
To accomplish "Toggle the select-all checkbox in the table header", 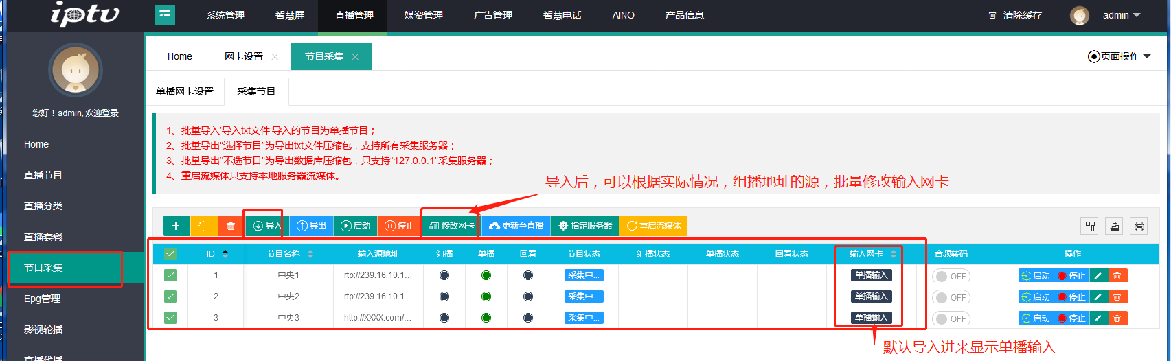I will click(x=170, y=254).
